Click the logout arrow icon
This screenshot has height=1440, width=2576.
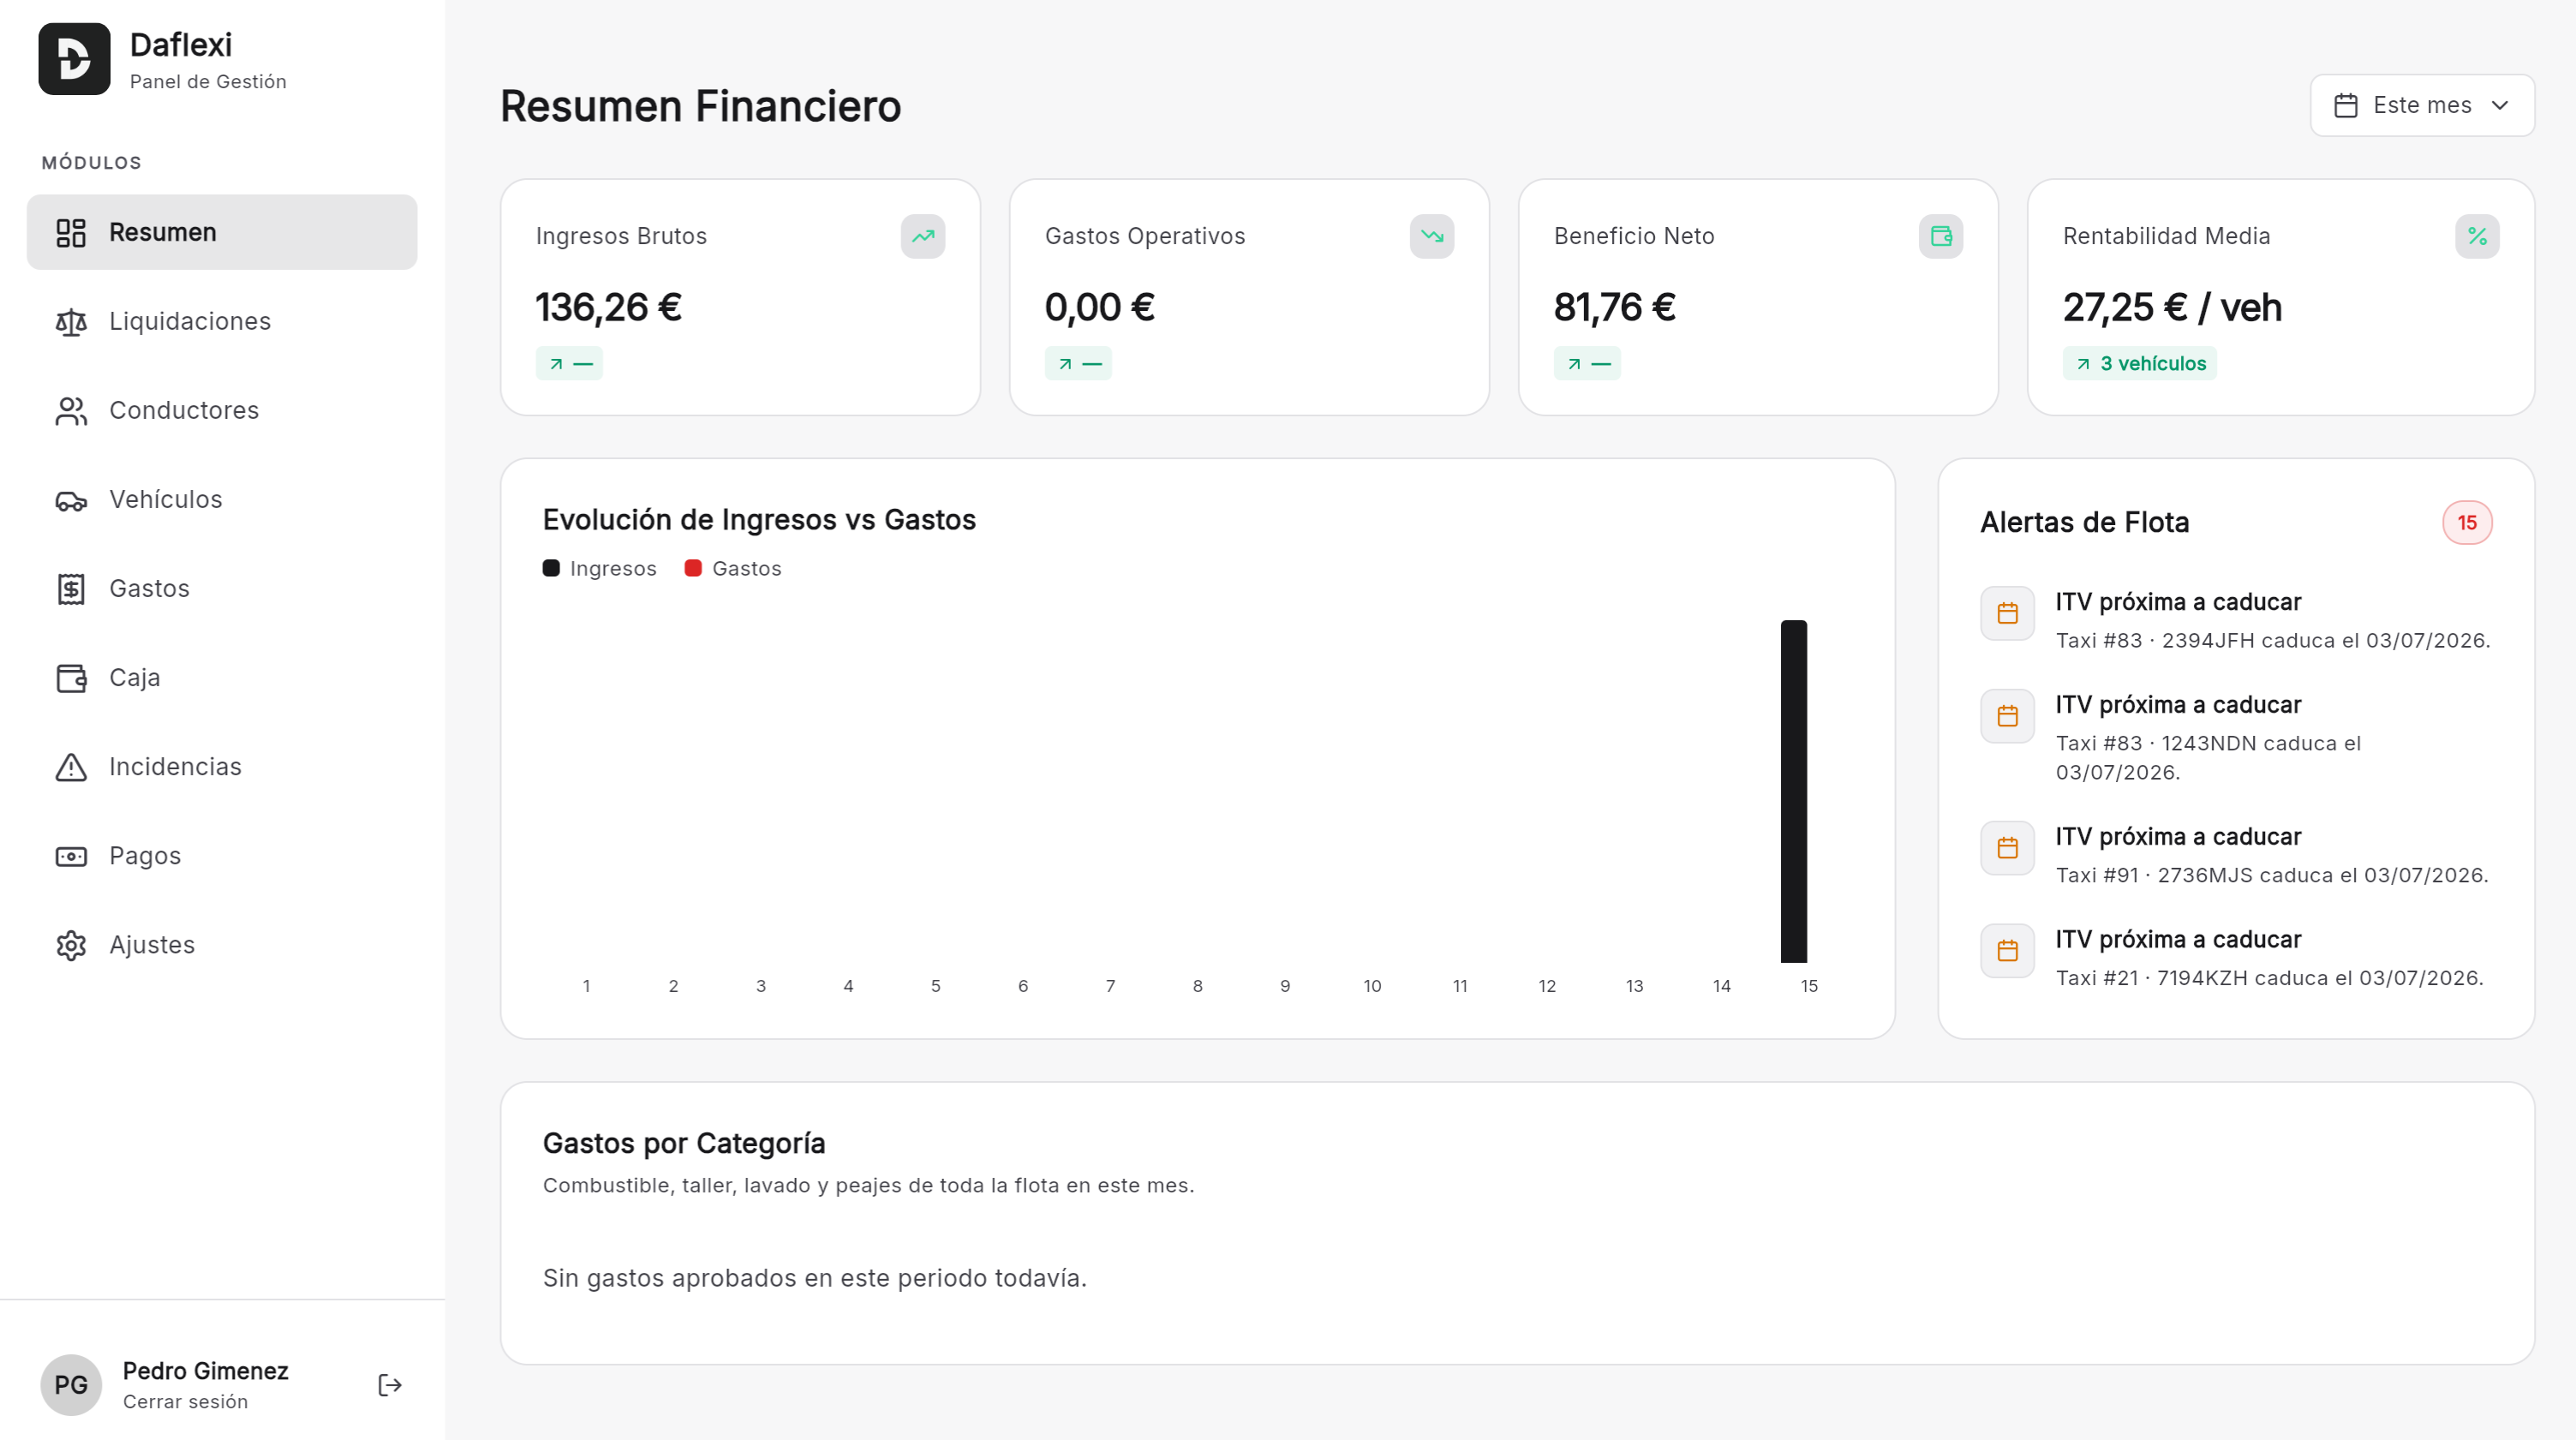390,1385
